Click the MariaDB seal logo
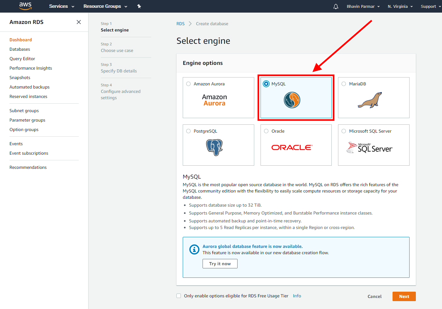The width and height of the screenshot is (442, 309). [370, 100]
